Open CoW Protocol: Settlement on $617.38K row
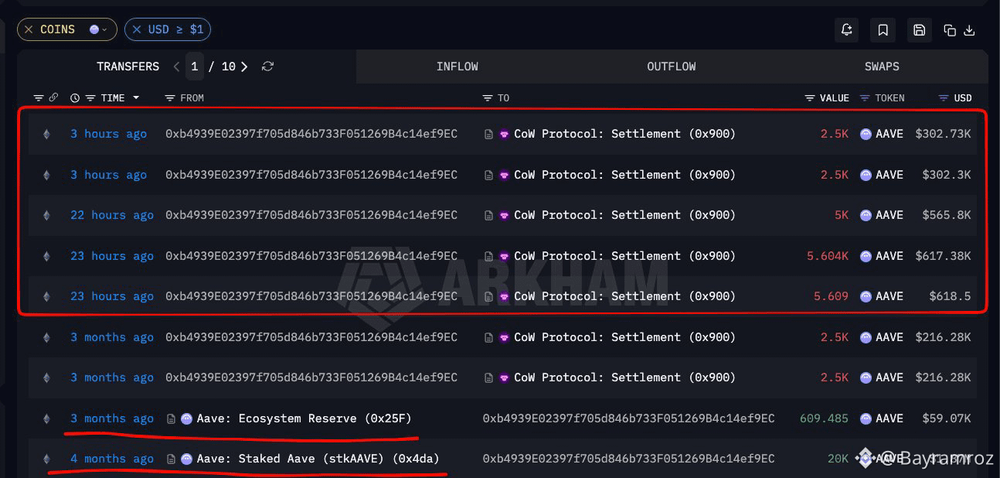The image size is (1000, 478). 624,256
